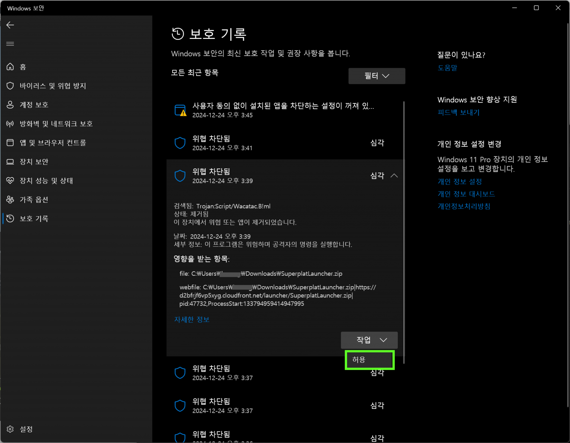Click the settings gear icon
The width and height of the screenshot is (570, 443).
10,429
